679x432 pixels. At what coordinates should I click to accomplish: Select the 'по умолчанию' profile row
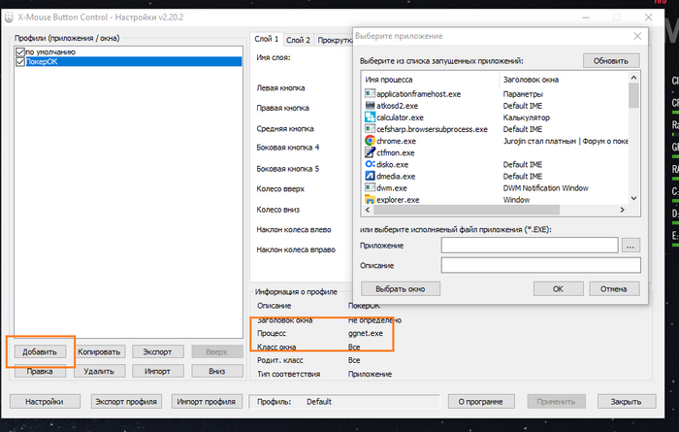[x=129, y=52]
